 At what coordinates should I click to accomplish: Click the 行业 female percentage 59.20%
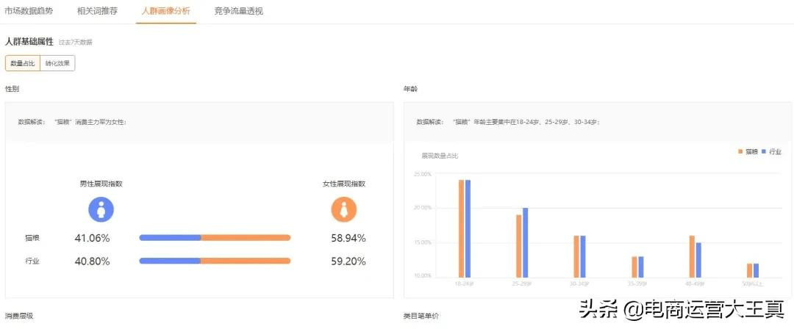348,261
